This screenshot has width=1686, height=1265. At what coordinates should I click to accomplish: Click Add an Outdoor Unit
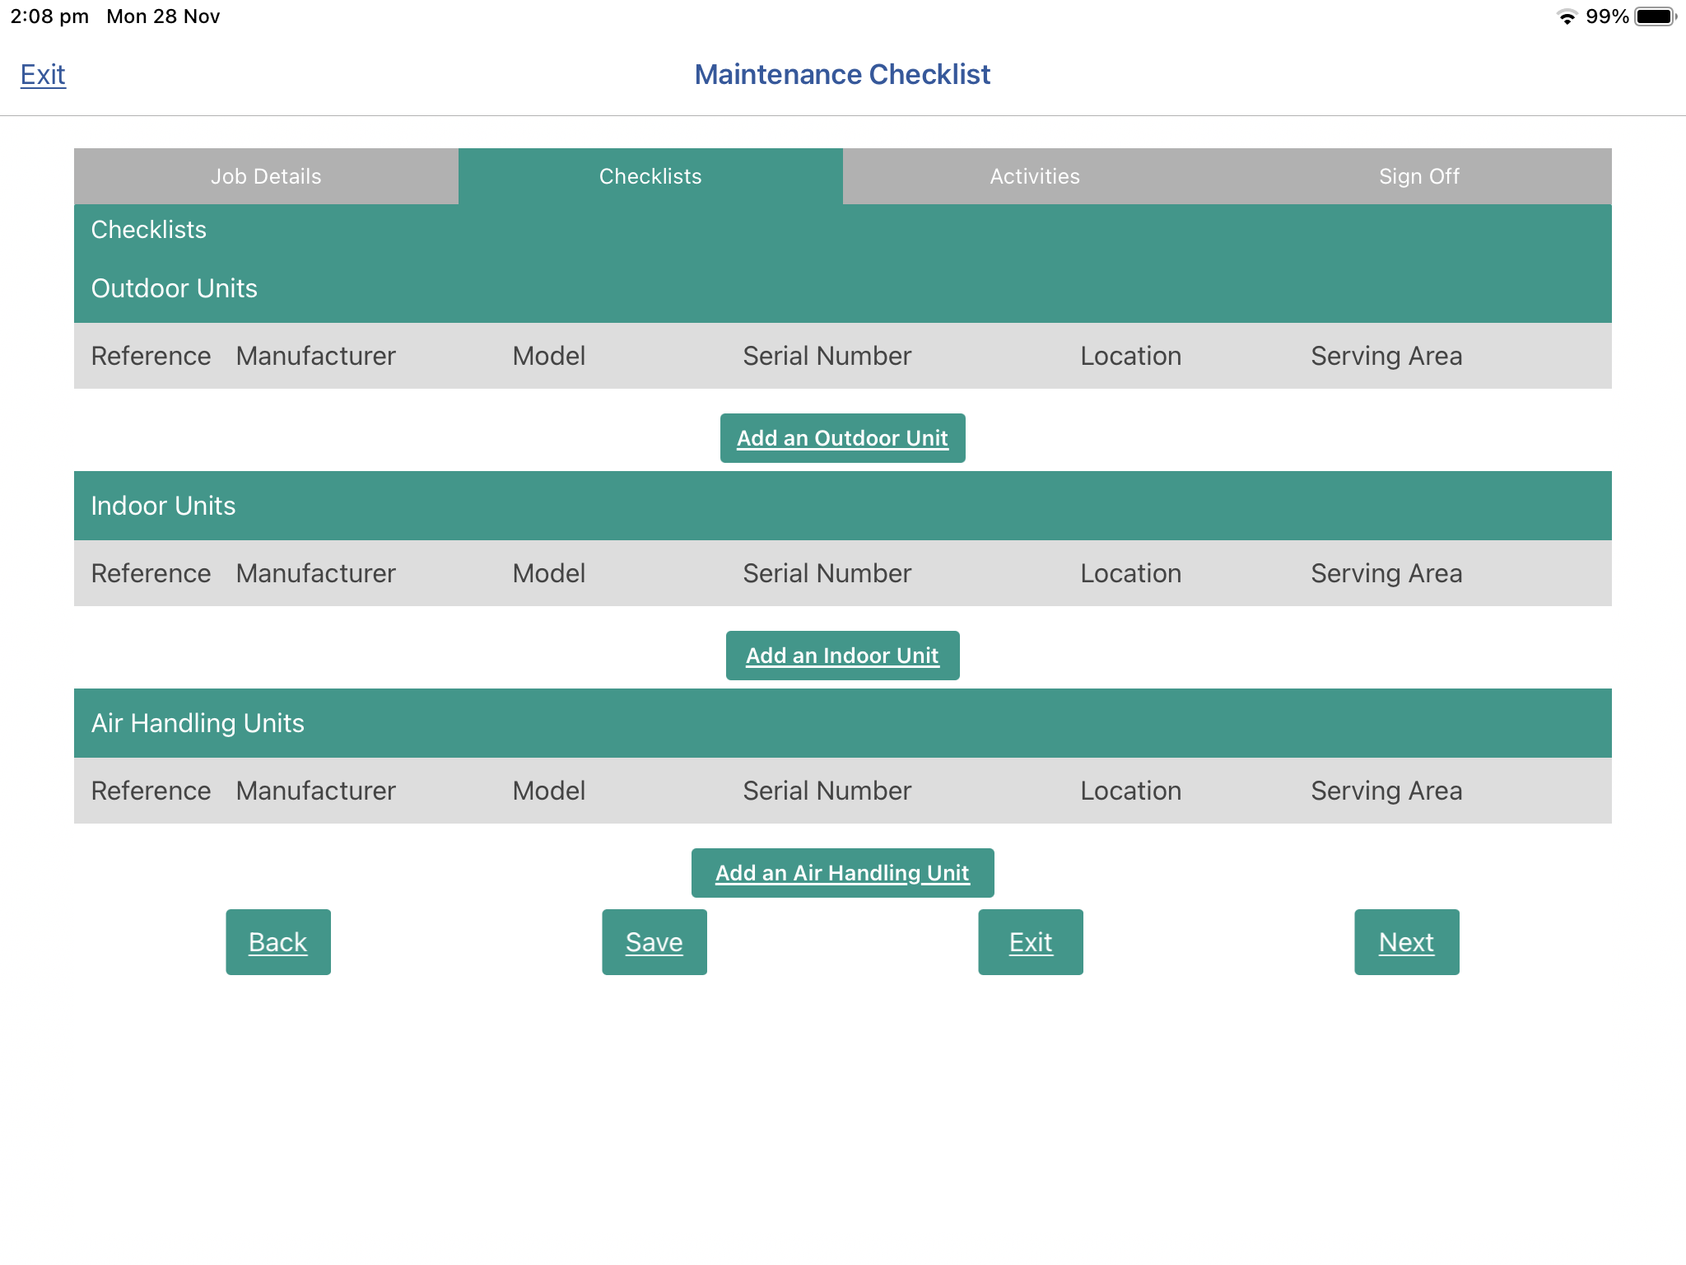tap(842, 438)
